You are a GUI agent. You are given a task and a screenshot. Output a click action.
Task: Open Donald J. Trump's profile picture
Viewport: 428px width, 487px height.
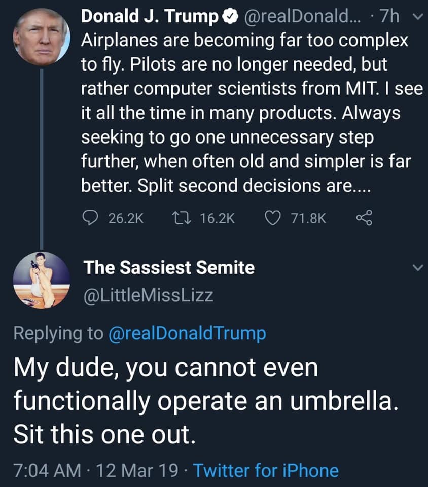41,37
